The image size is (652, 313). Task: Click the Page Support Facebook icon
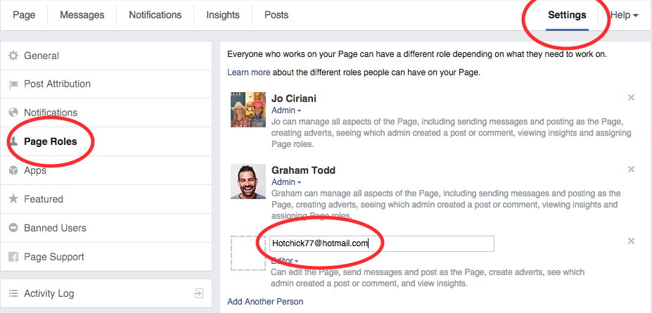(x=14, y=257)
